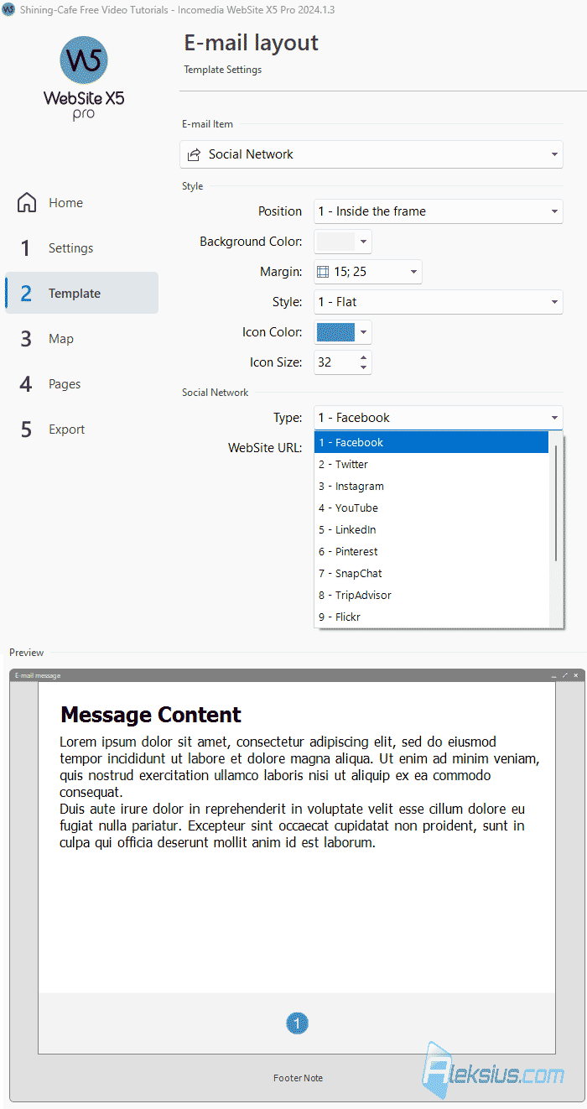Decrease Icon Size with down arrow

coord(363,367)
